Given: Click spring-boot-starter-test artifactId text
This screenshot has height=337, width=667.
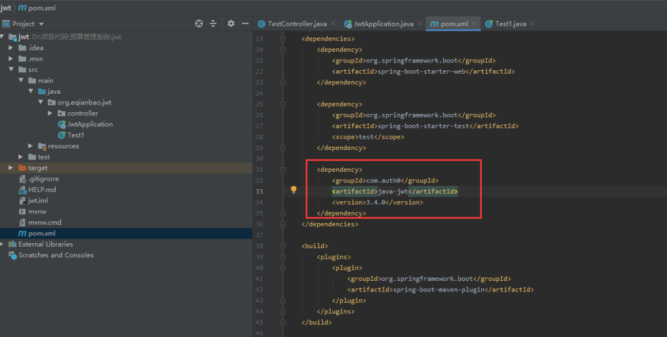Looking at the screenshot, I should [x=423, y=126].
